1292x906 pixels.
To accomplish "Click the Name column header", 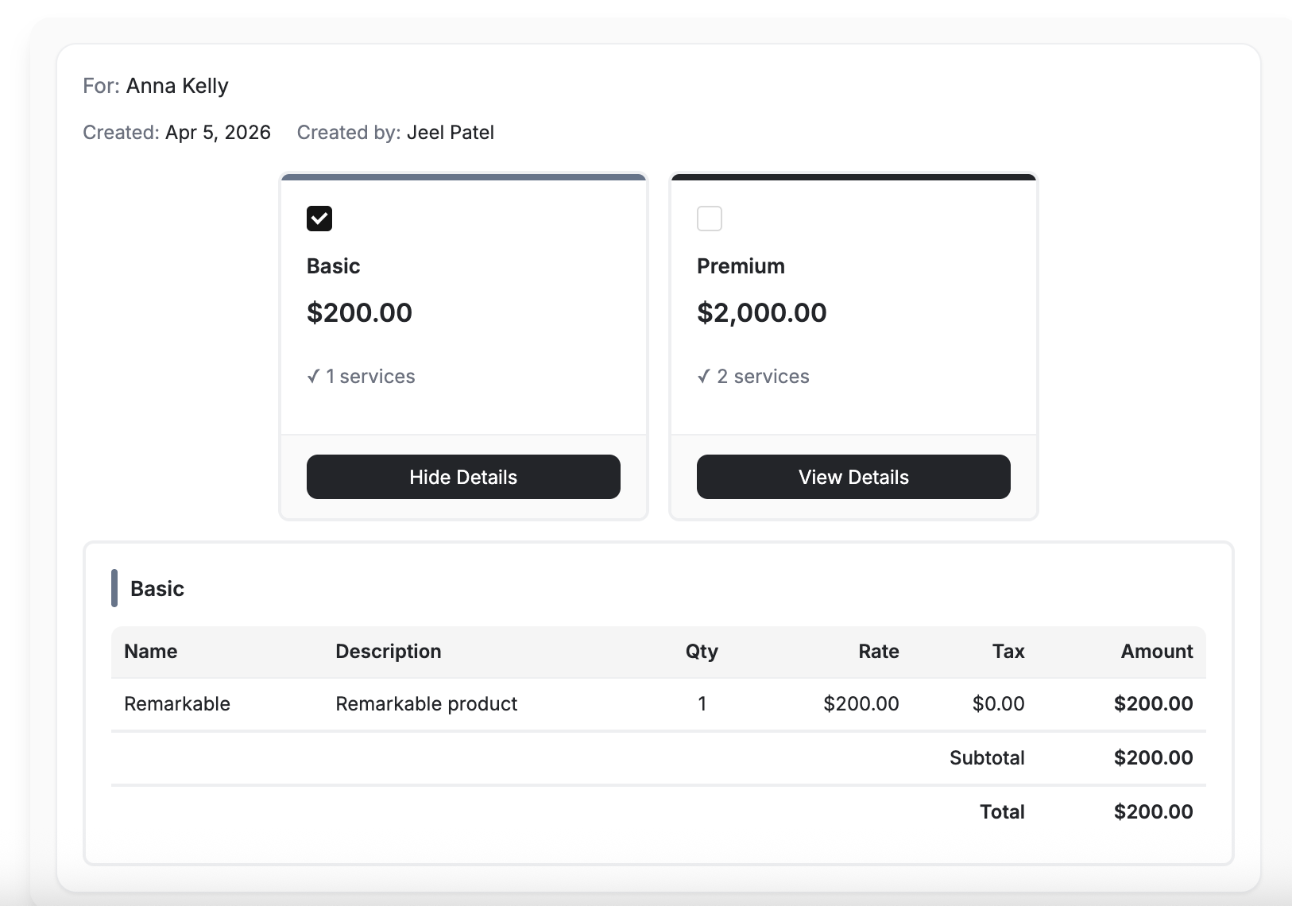I will [x=151, y=652].
